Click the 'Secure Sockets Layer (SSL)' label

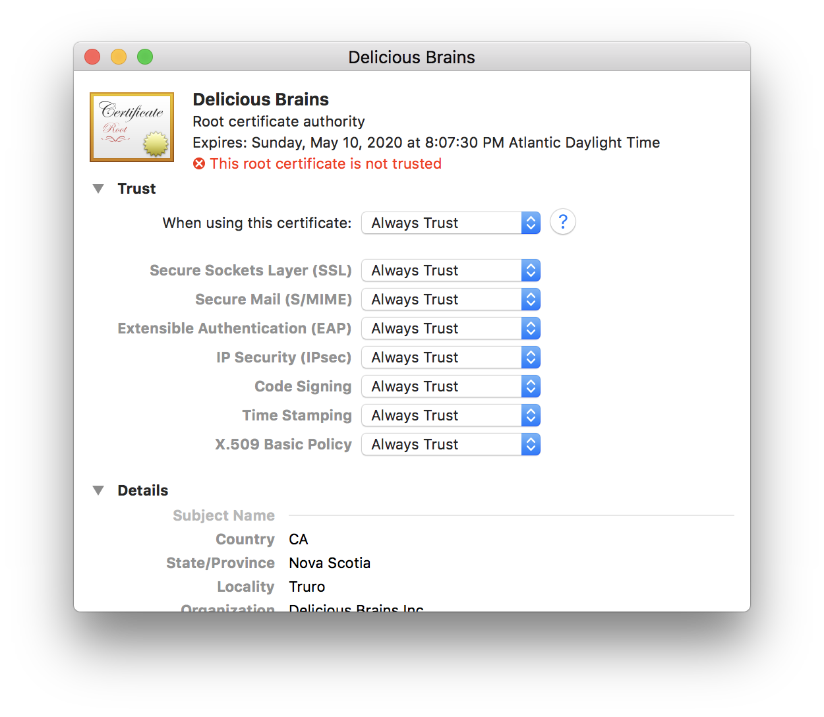(x=250, y=270)
